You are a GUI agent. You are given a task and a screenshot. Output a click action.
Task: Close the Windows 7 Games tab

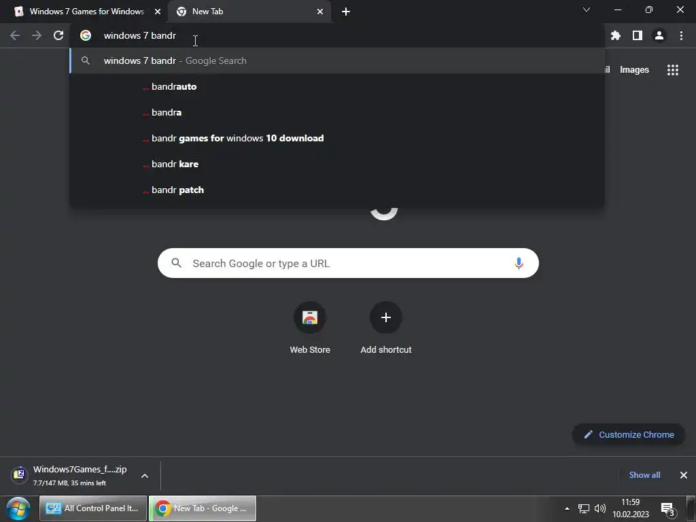click(158, 12)
